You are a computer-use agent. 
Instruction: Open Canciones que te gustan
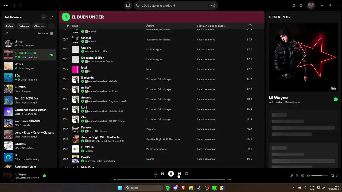(x=29, y=111)
